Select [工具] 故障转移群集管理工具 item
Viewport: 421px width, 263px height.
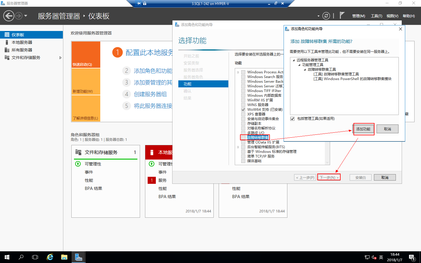pyautogui.click(x=336, y=74)
